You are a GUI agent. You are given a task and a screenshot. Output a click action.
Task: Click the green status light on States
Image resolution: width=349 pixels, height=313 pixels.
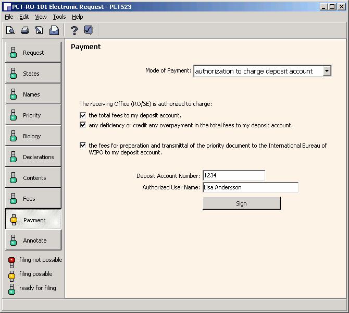13,74
